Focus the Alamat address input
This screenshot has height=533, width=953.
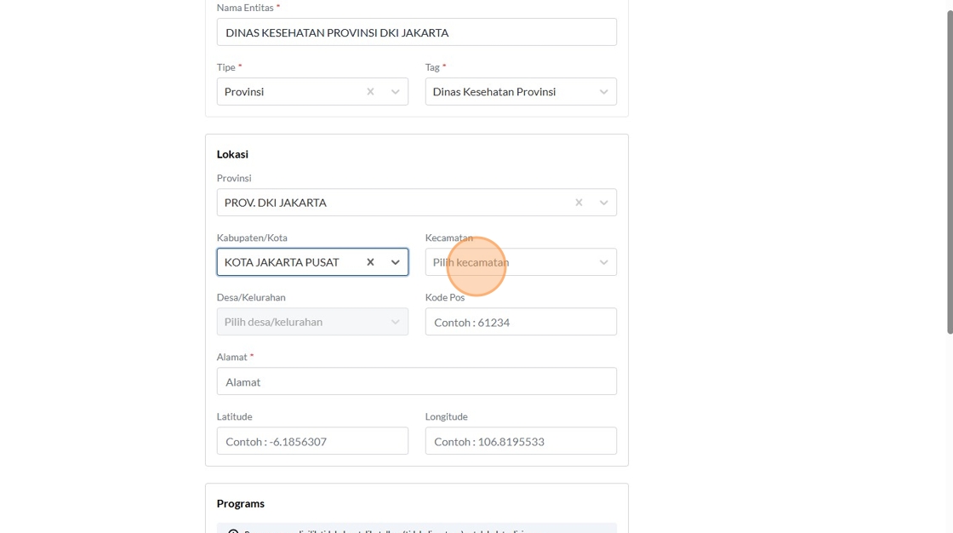[x=416, y=381]
